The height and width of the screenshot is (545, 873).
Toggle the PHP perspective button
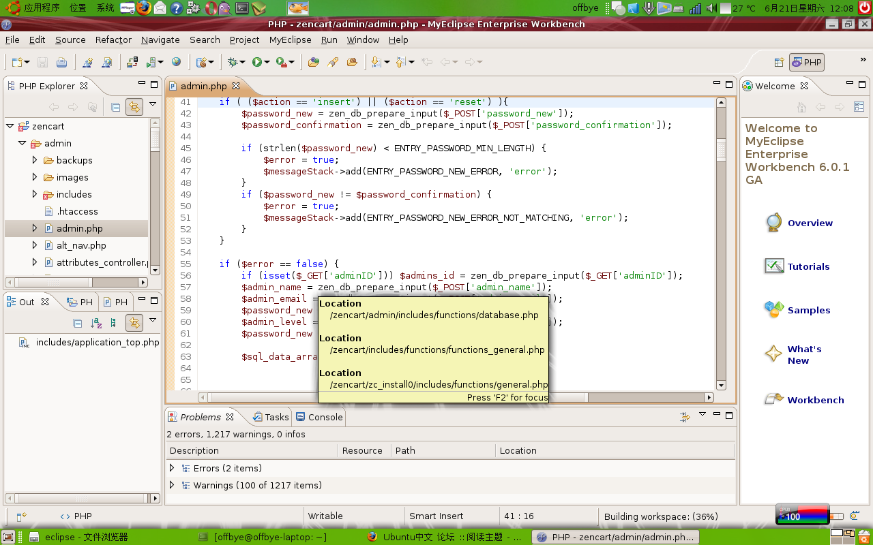coord(807,62)
